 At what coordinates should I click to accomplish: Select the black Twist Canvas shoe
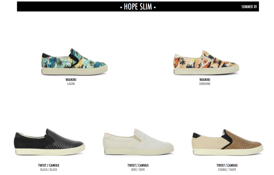tap(50, 142)
